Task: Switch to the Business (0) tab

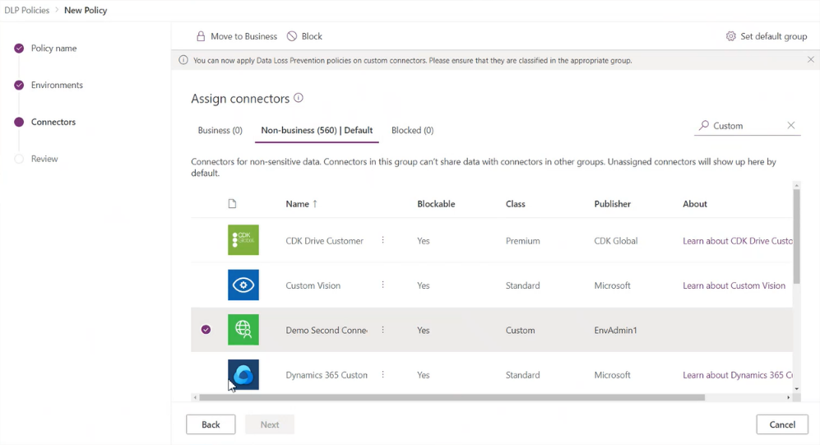Action: 220,130
